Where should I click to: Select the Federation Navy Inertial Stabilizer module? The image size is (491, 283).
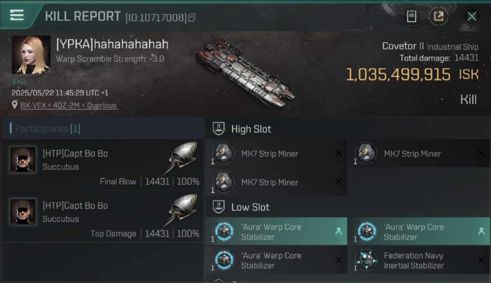[419, 260]
